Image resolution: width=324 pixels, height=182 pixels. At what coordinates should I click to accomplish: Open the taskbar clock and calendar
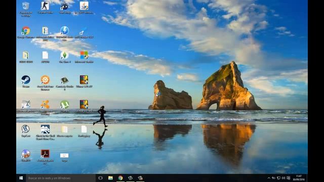[299, 178]
